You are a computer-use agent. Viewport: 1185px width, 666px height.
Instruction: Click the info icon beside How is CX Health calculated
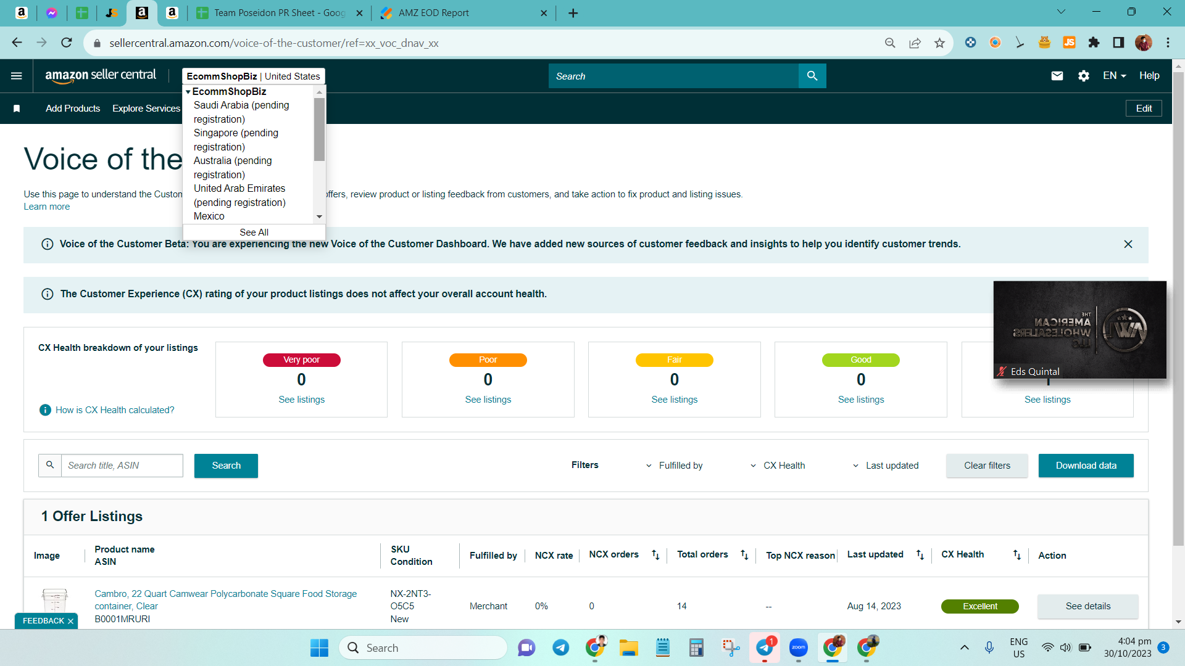coord(45,410)
